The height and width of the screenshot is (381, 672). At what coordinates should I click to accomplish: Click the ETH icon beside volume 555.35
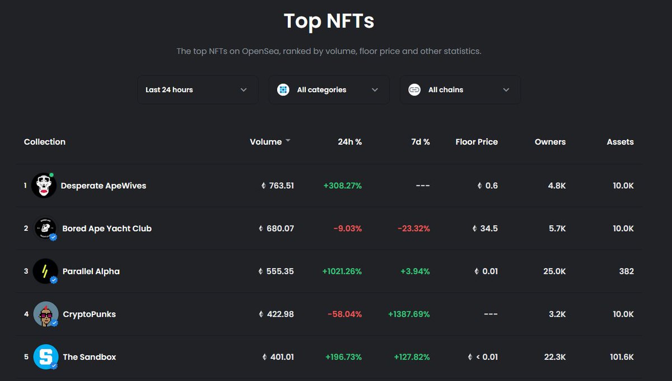260,272
